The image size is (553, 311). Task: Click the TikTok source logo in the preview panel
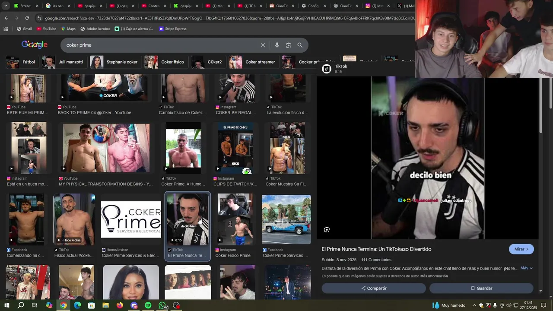point(327,69)
